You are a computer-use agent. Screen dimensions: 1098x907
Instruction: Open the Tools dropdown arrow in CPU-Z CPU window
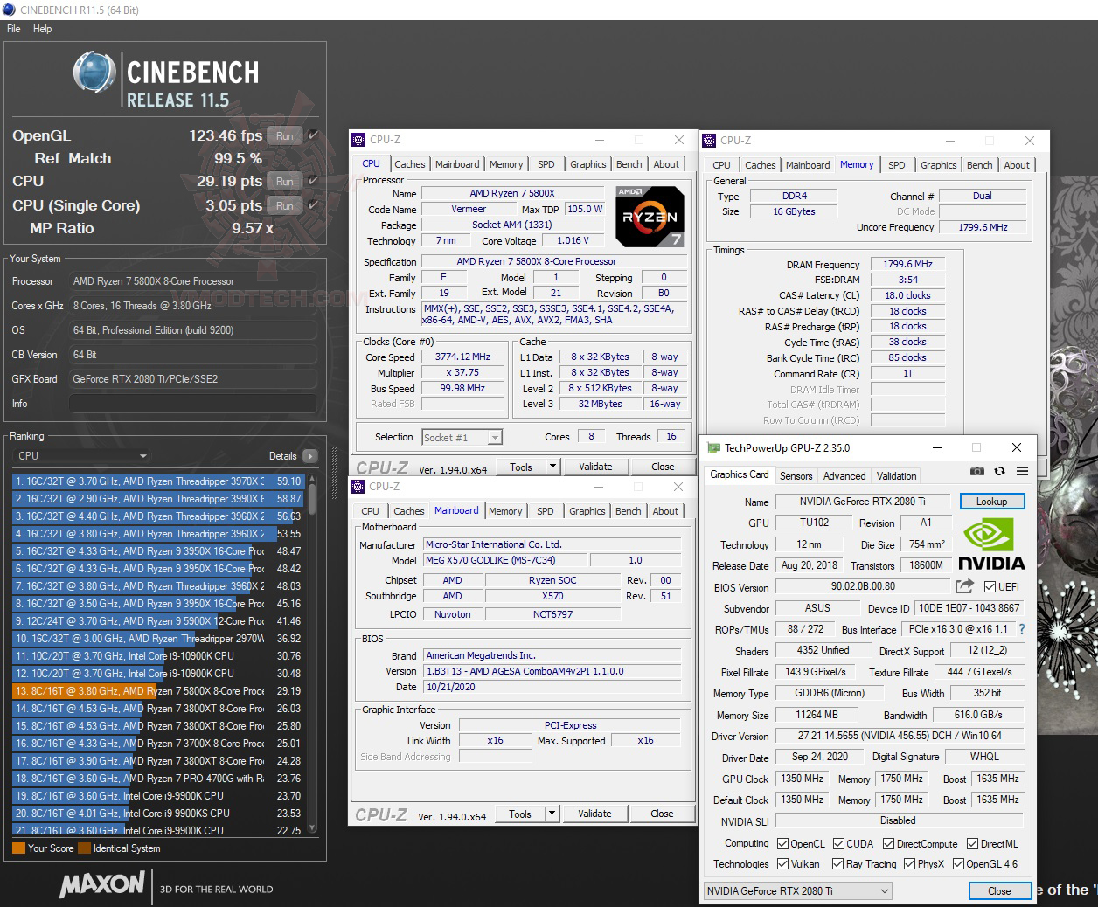(x=552, y=467)
